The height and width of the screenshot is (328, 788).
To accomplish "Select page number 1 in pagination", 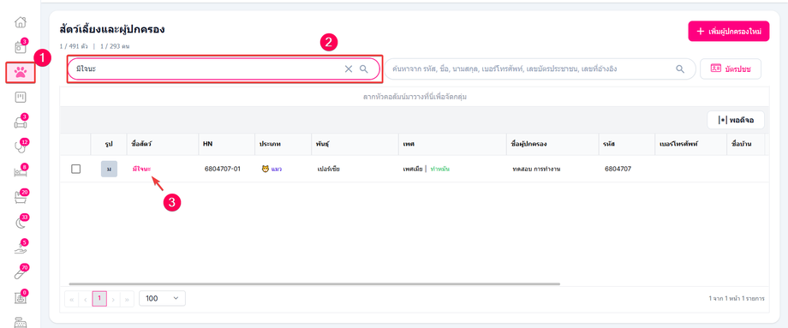I will pyautogui.click(x=99, y=298).
